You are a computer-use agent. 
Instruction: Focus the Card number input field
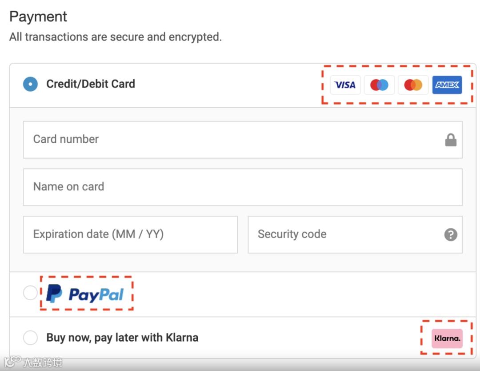231,140
